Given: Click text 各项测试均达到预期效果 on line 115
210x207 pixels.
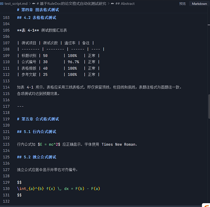Looking at the screenshot, I should [38, 94].
